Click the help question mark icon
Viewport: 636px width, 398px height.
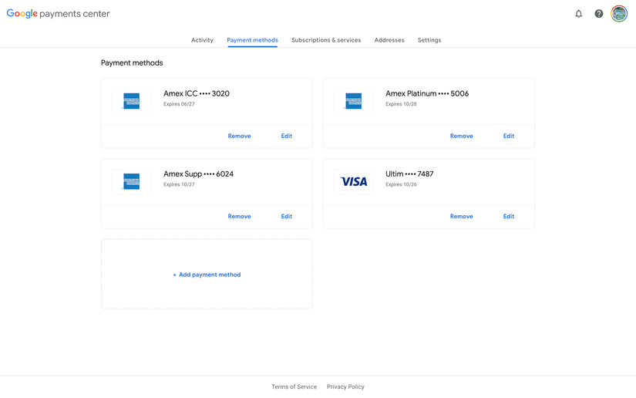click(598, 14)
